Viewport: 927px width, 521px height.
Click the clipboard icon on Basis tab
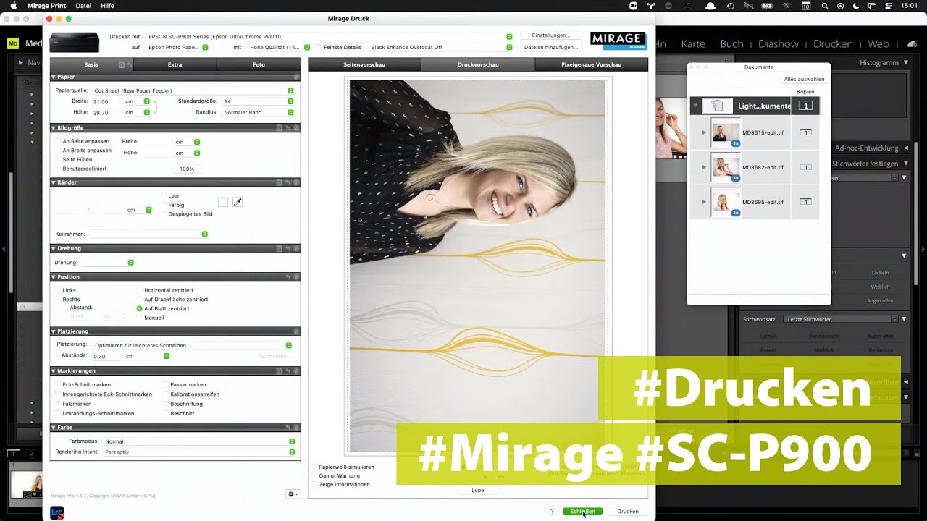pyautogui.click(x=122, y=64)
